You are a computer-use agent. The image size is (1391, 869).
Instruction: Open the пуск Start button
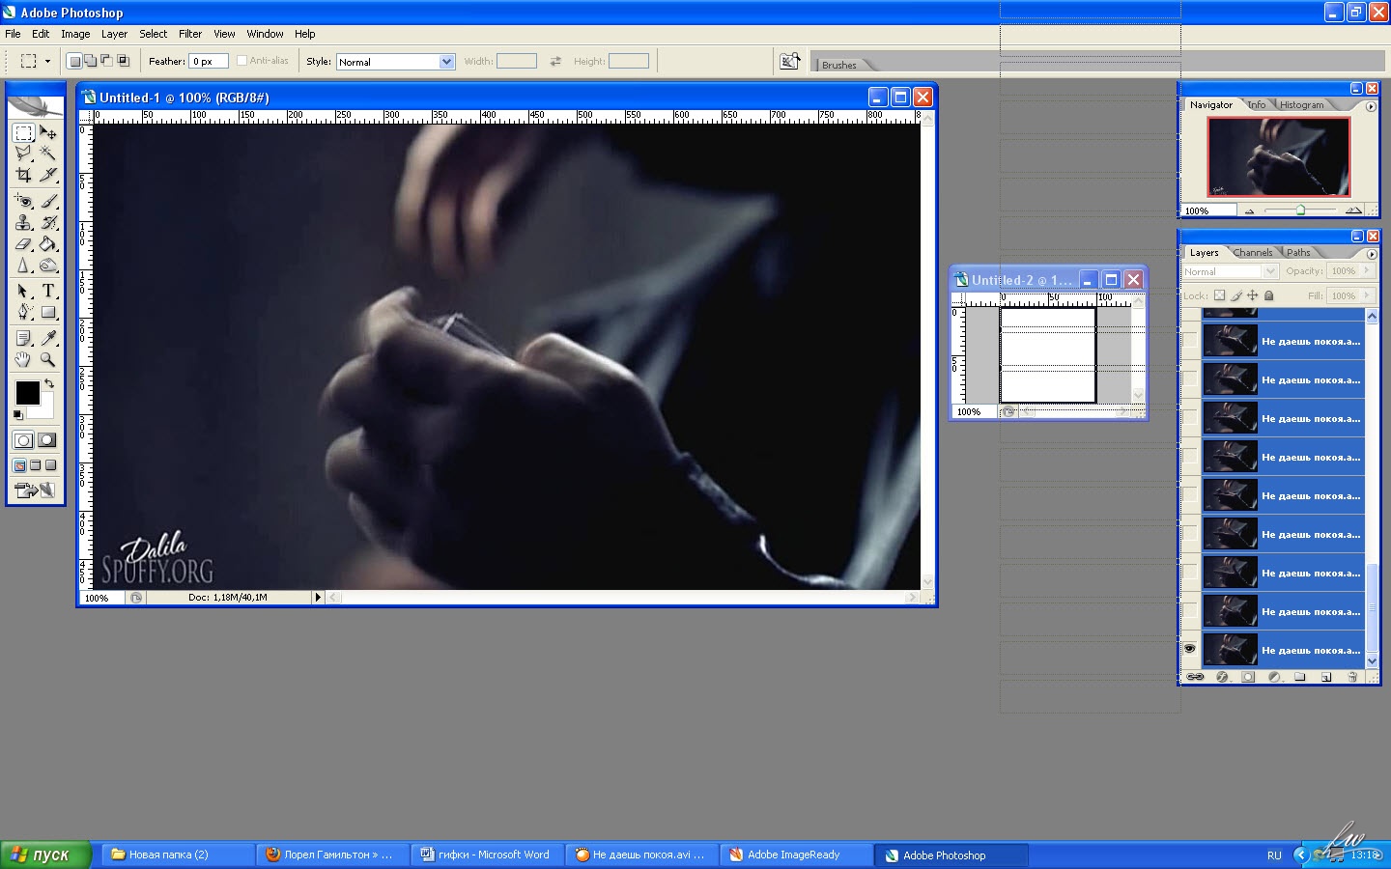click(x=44, y=855)
